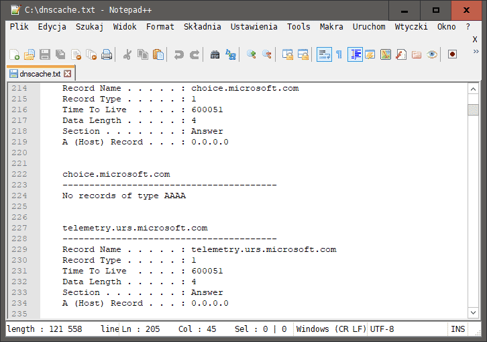
Task: Open the Format menu
Action: (x=160, y=27)
